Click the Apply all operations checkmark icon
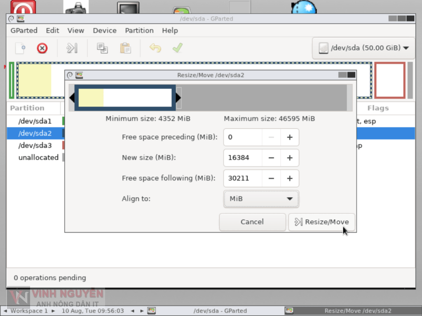 177,48
